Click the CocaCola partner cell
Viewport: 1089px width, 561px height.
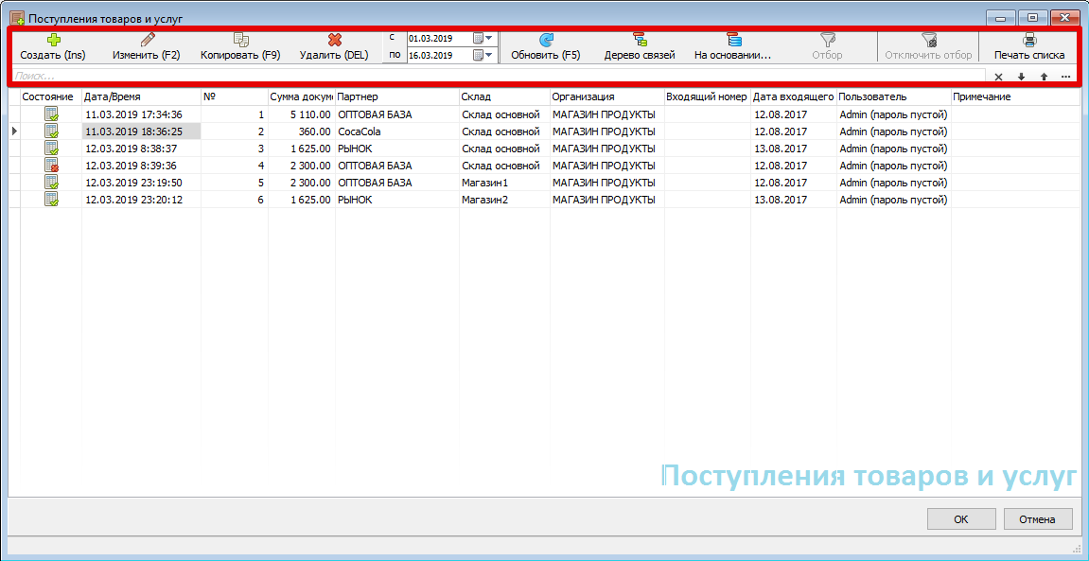tap(397, 131)
